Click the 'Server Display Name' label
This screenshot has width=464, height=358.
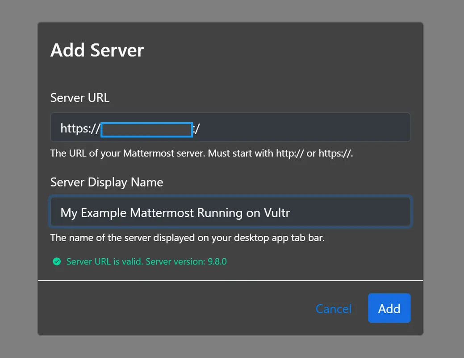coord(107,182)
